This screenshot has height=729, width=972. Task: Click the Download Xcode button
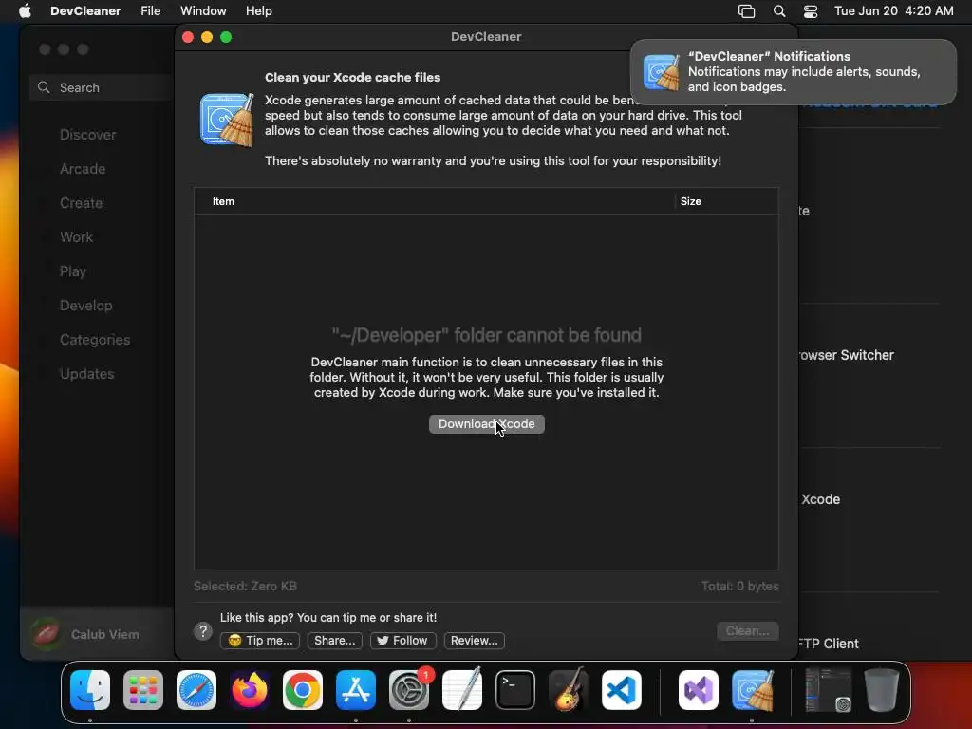pos(487,424)
